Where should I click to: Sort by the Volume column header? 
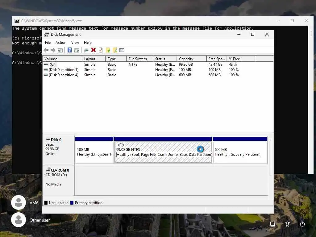[62, 59]
